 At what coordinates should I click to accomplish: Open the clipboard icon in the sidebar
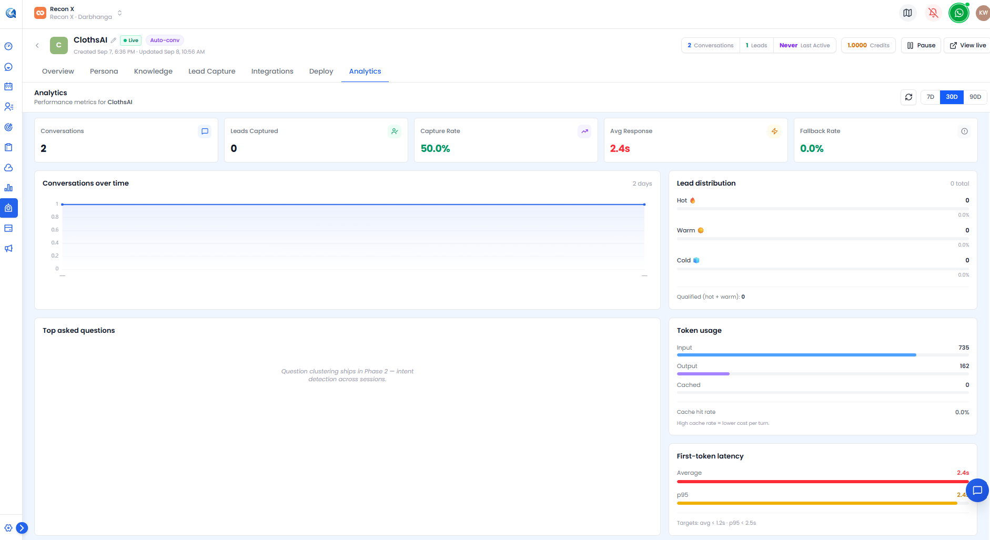coord(8,147)
